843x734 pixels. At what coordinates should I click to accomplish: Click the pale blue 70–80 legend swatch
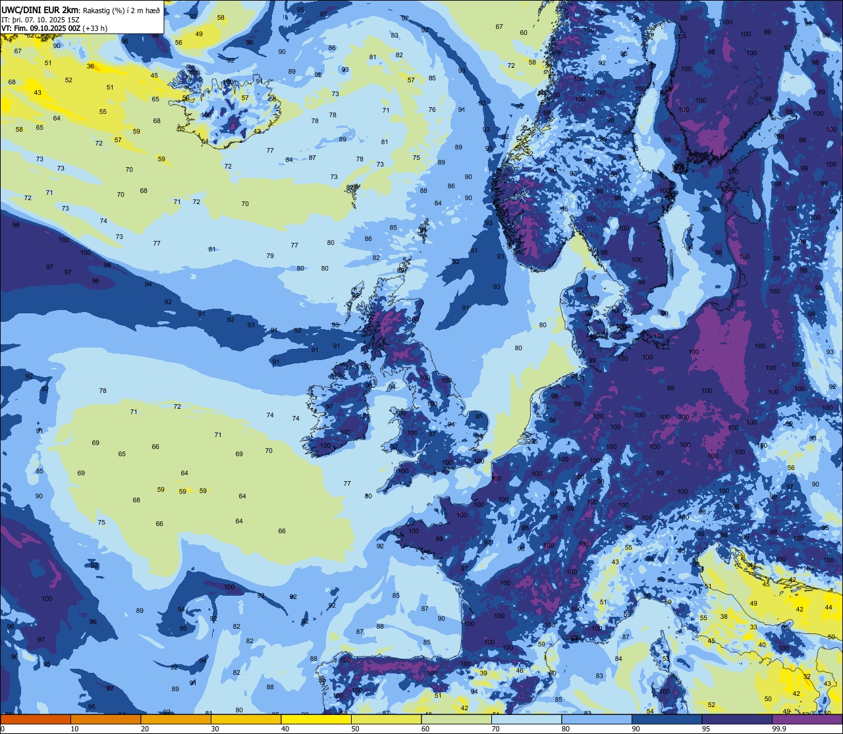(526, 719)
